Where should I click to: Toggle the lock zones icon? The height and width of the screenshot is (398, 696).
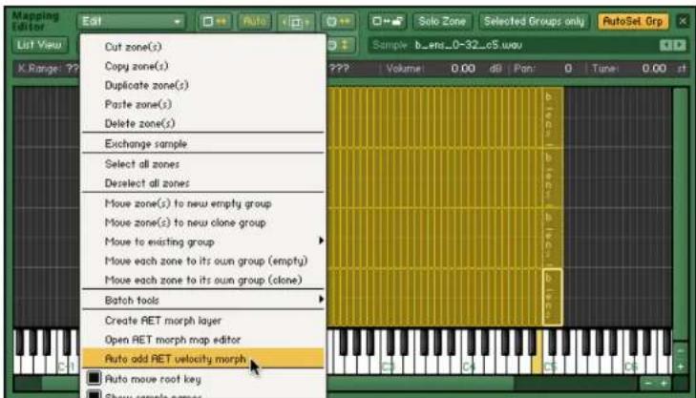point(387,21)
